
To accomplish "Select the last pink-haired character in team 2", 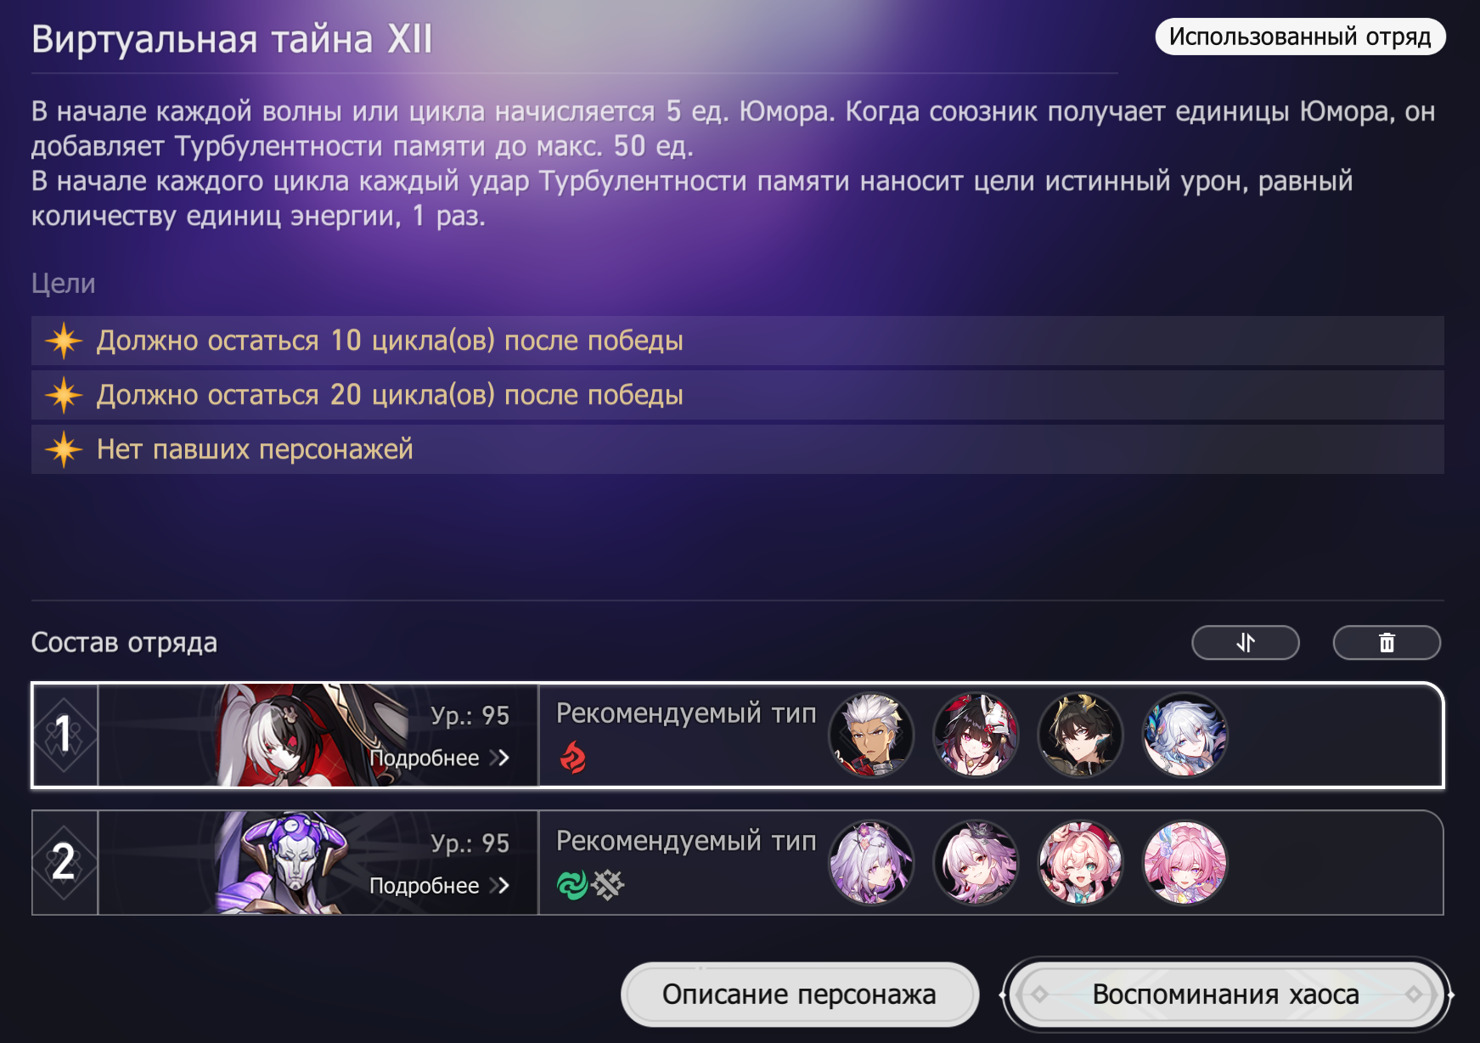I will click(x=1185, y=863).
